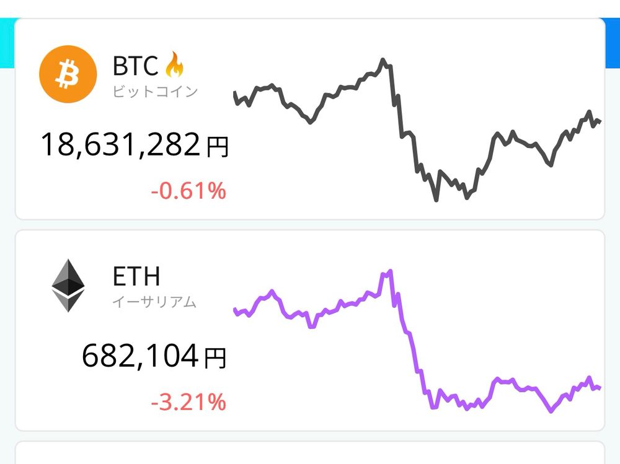Open the ETH ticker label

coord(136,276)
